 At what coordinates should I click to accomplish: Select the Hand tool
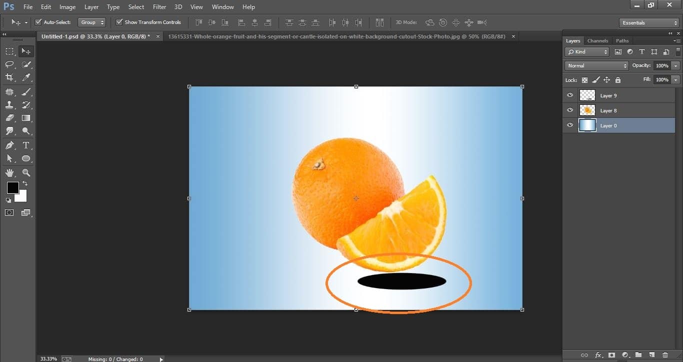tap(9, 173)
